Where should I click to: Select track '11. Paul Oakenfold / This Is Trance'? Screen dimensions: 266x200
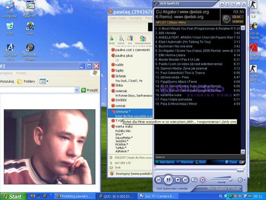pos(197,73)
